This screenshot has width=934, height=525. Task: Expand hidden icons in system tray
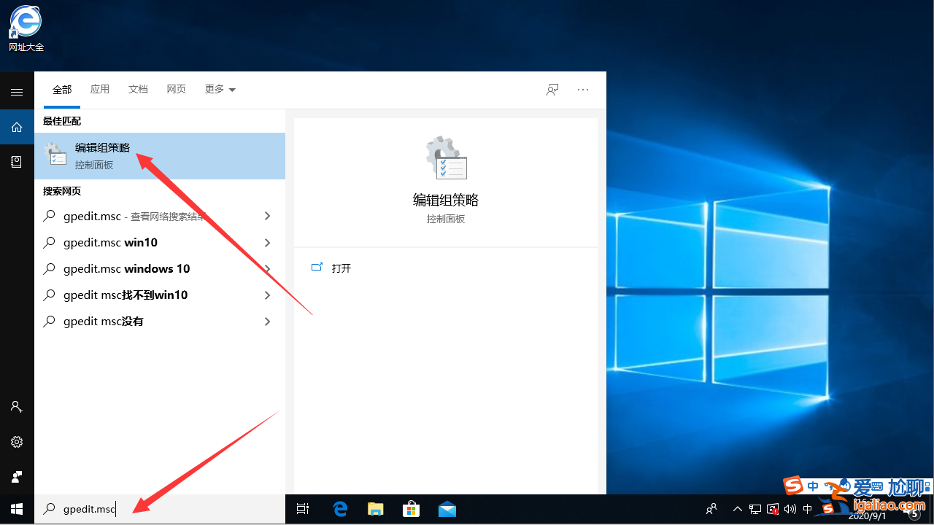pyautogui.click(x=737, y=508)
